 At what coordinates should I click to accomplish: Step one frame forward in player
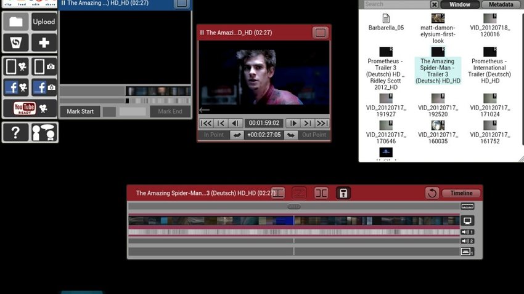tap(293, 123)
